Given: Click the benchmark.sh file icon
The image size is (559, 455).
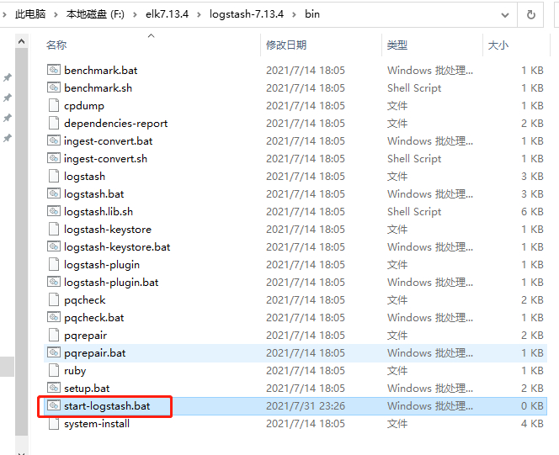Looking at the screenshot, I should click(x=54, y=87).
